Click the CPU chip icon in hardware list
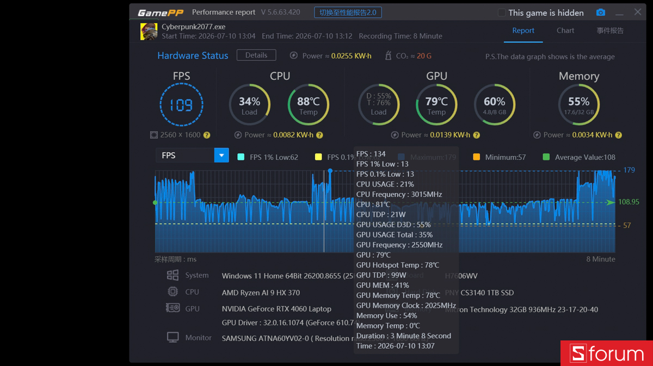The image size is (653, 366). point(173,291)
